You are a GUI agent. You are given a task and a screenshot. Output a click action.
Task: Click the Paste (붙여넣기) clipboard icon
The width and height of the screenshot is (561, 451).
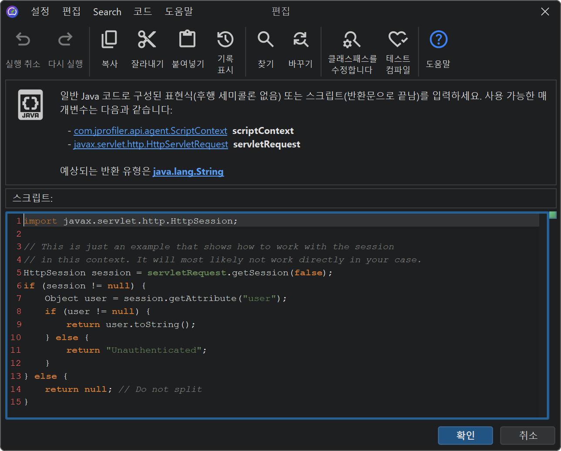coord(188,40)
